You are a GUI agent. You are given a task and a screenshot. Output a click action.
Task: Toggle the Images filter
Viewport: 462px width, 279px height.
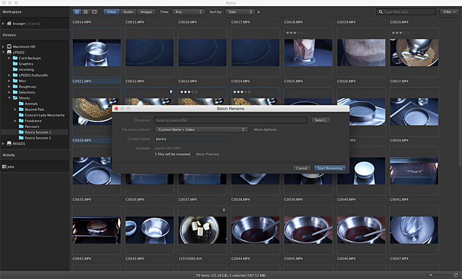[x=146, y=12]
